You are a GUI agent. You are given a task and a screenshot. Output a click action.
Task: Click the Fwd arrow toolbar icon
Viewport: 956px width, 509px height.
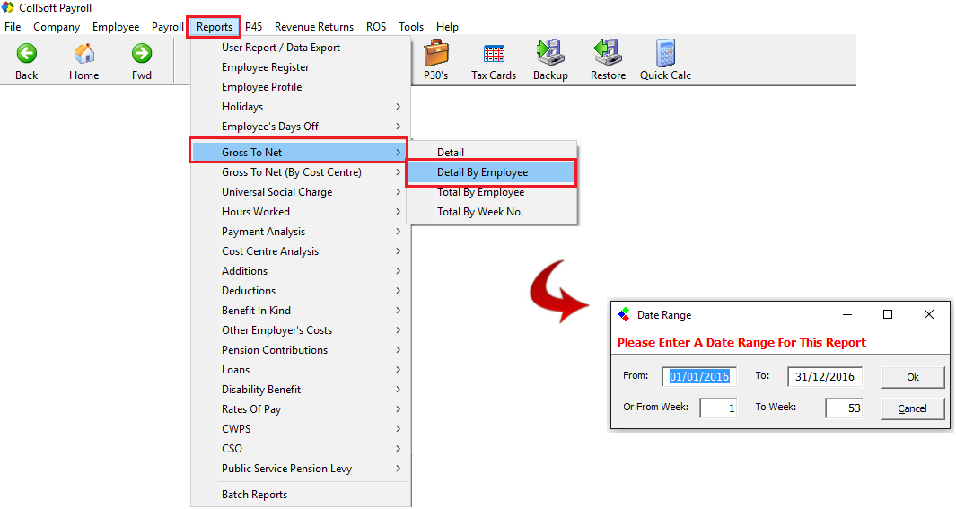pos(142,55)
